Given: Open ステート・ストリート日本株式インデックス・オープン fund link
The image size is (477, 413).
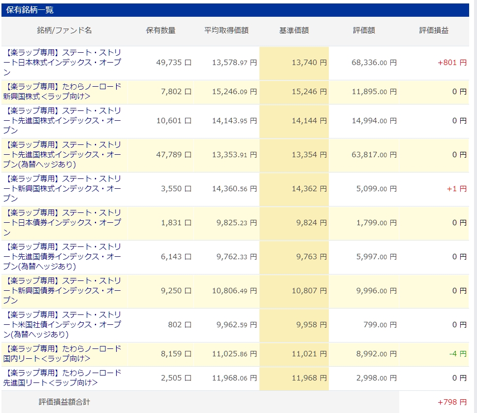Looking at the screenshot, I should click(64, 63).
